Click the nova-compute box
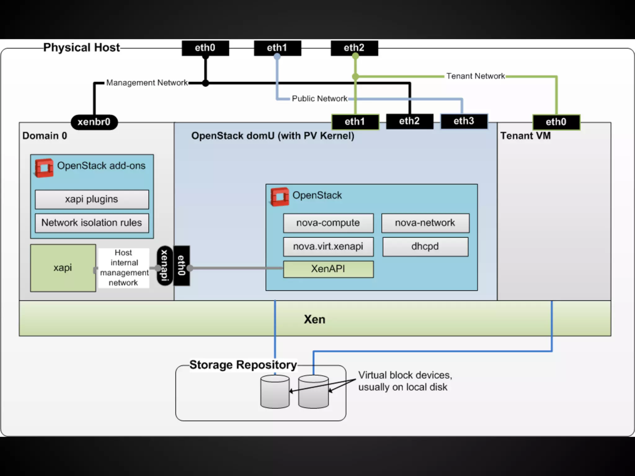Screen dimensions: 635x476 328,223
